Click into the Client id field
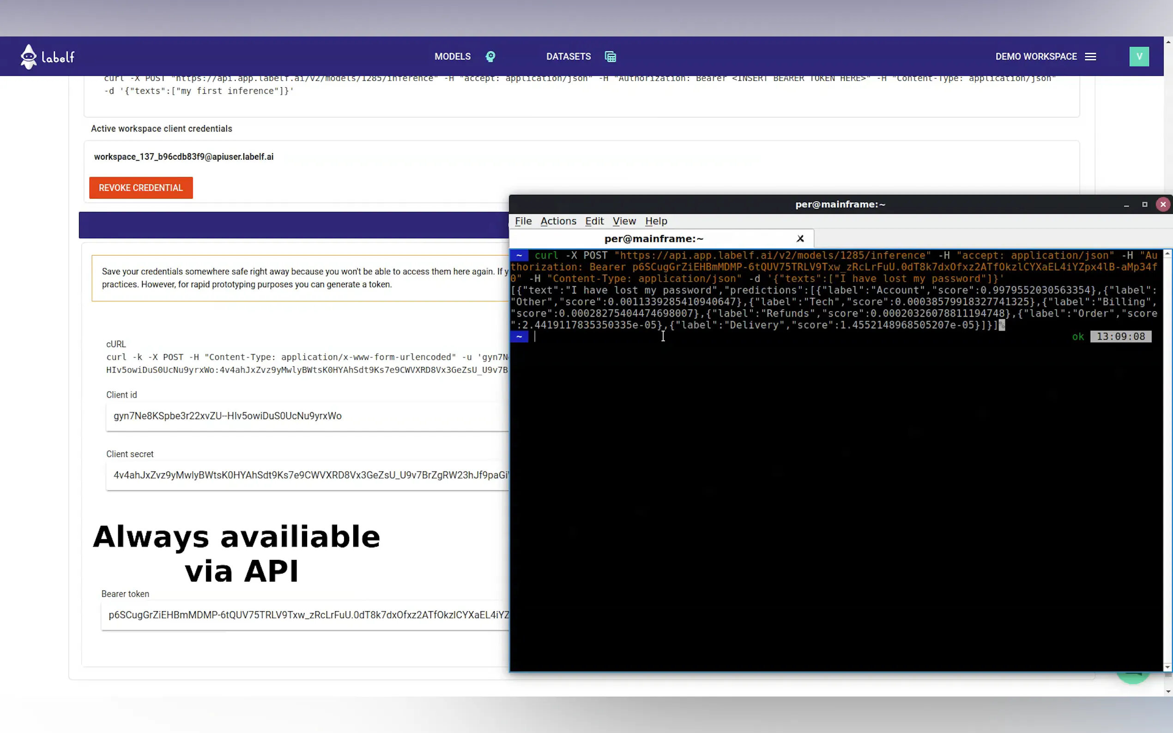The image size is (1173, 733). click(306, 416)
